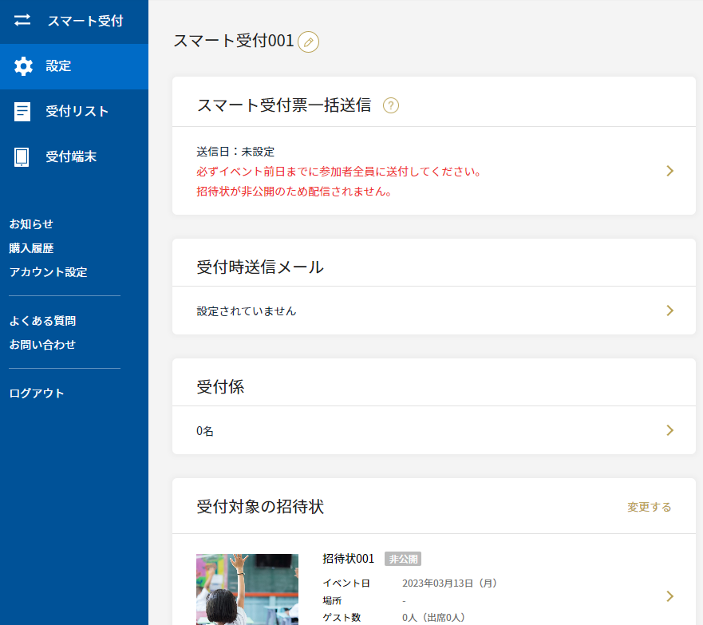Open アカウント設定
This screenshot has height=625, width=703.
point(49,272)
